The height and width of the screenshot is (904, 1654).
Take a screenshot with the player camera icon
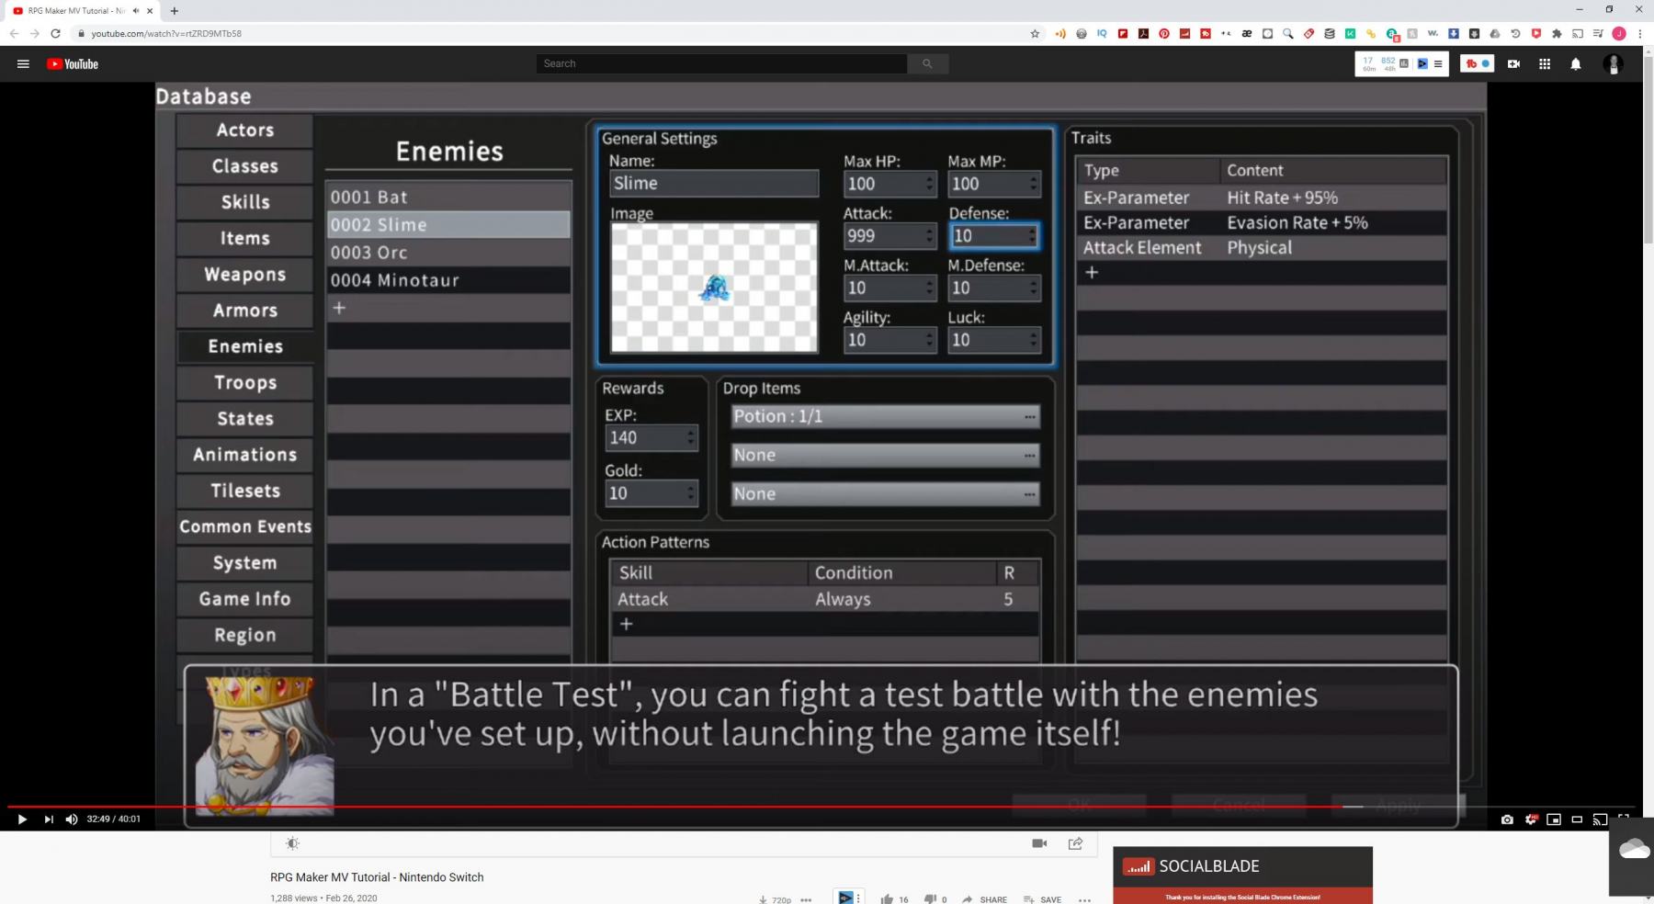tap(1507, 819)
